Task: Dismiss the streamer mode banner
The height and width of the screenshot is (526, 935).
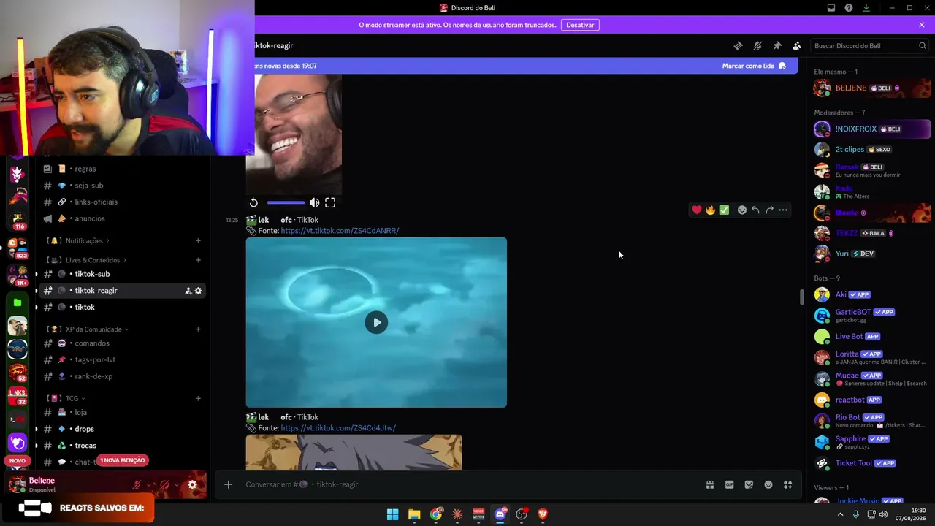Action: tap(922, 25)
